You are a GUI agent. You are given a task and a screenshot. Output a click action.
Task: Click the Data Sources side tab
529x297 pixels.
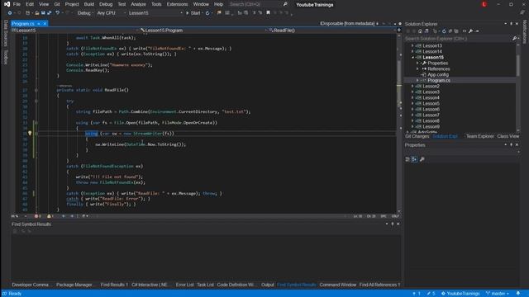pyautogui.click(x=6, y=33)
